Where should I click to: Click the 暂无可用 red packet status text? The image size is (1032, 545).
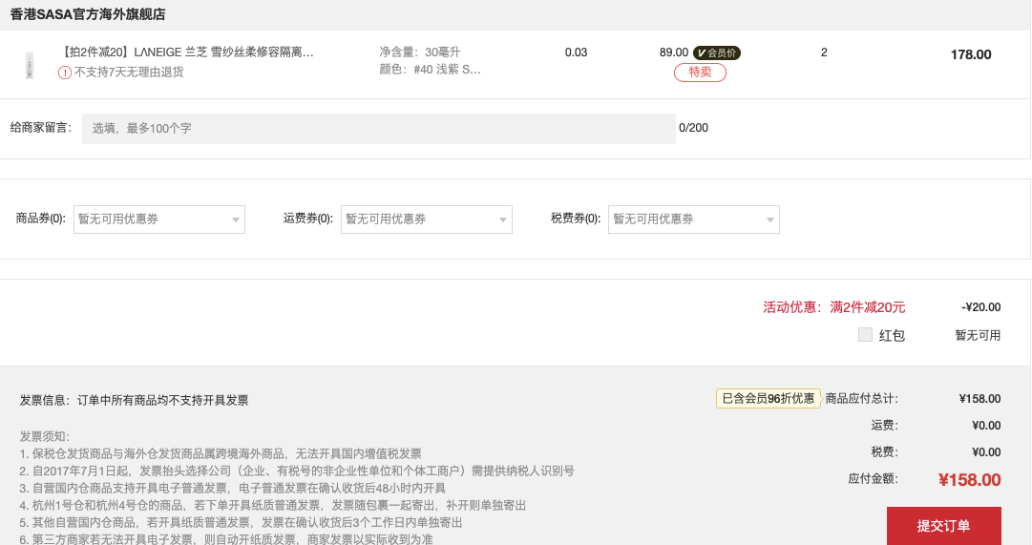pos(978,335)
